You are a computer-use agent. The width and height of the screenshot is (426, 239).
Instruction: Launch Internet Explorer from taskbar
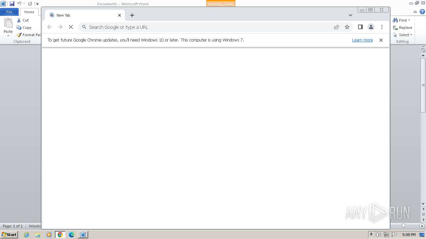click(x=27, y=235)
